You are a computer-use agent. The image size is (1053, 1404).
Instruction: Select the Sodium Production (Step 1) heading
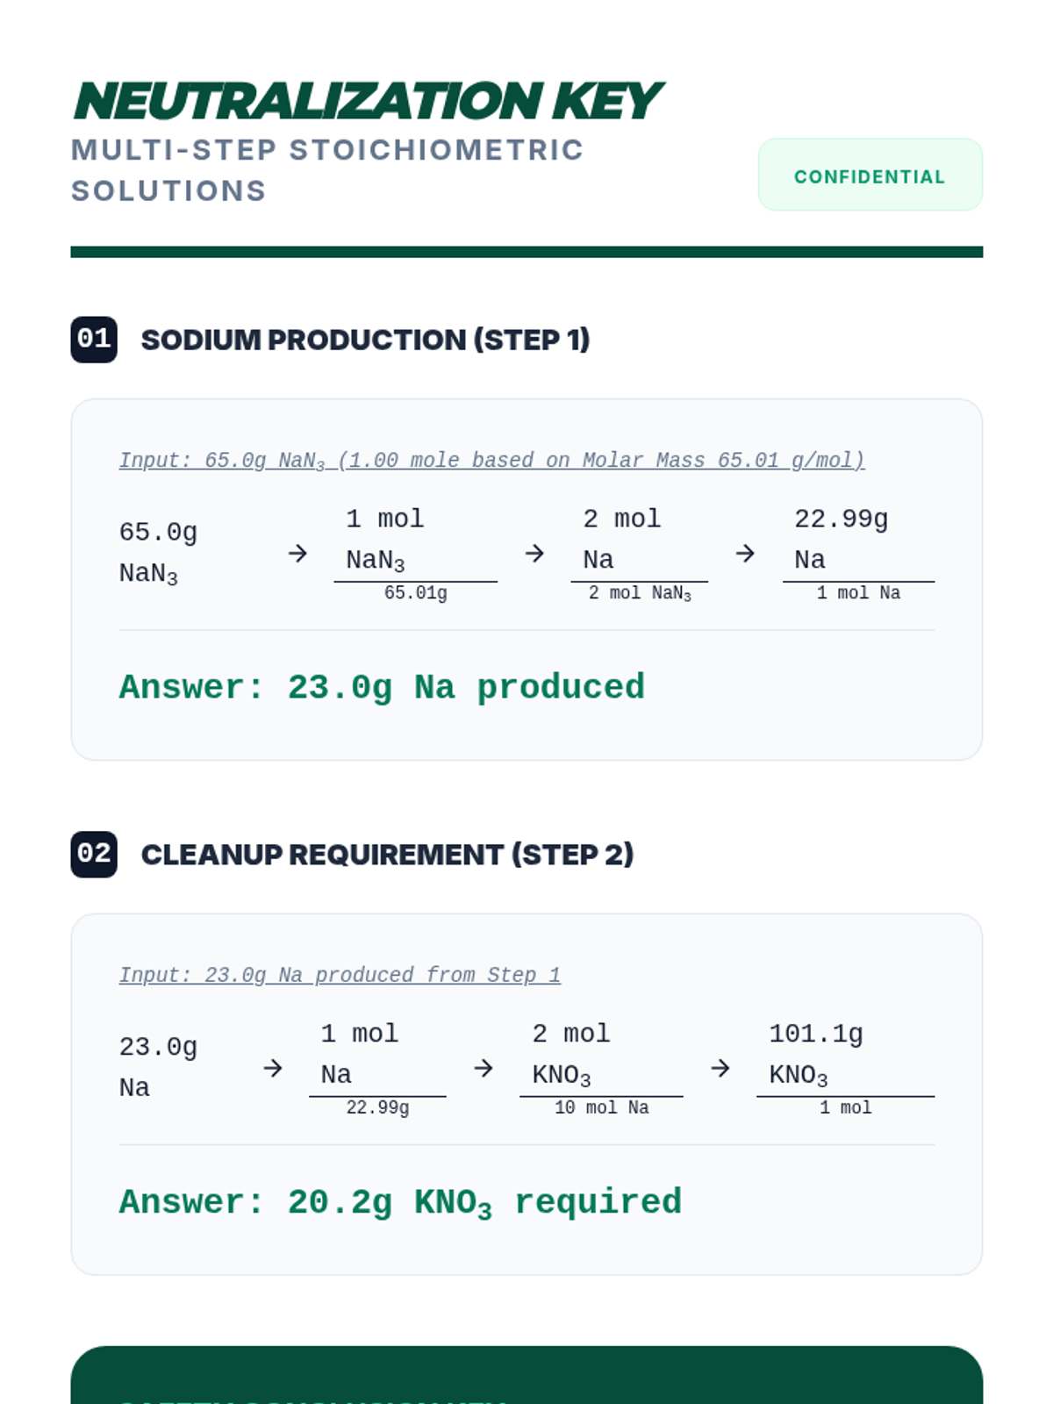(365, 340)
